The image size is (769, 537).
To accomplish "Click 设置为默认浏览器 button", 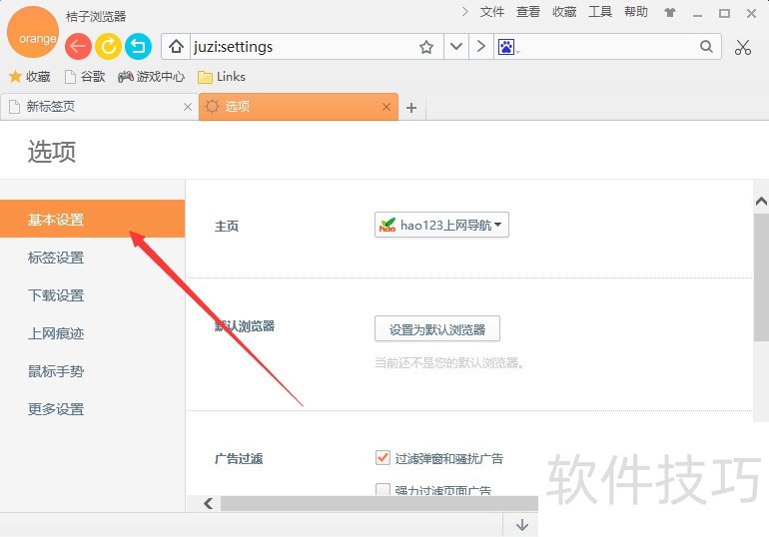I will tap(437, 328).
